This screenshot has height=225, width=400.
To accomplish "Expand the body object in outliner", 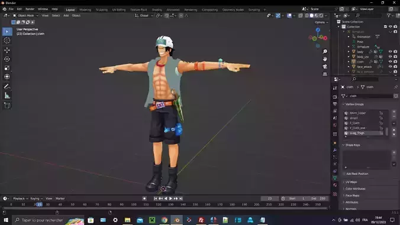I will tap(349, 51).
